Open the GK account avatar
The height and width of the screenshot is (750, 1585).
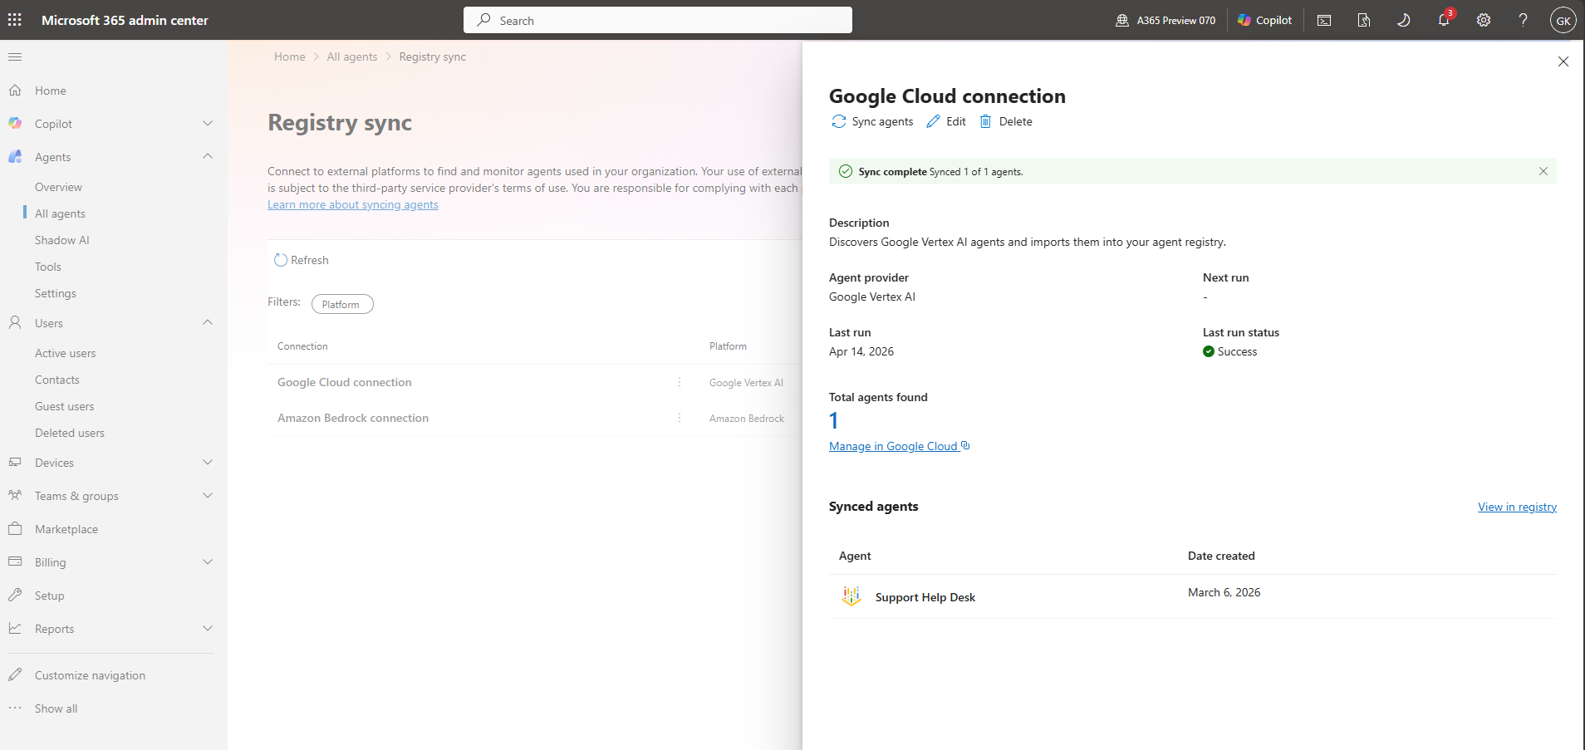click(x=1563, y=20)
